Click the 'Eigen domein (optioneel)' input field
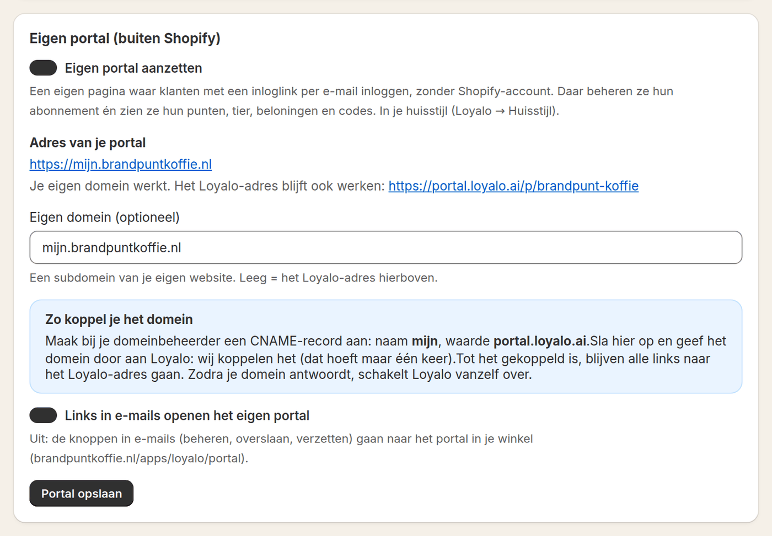 click(386, 247)
